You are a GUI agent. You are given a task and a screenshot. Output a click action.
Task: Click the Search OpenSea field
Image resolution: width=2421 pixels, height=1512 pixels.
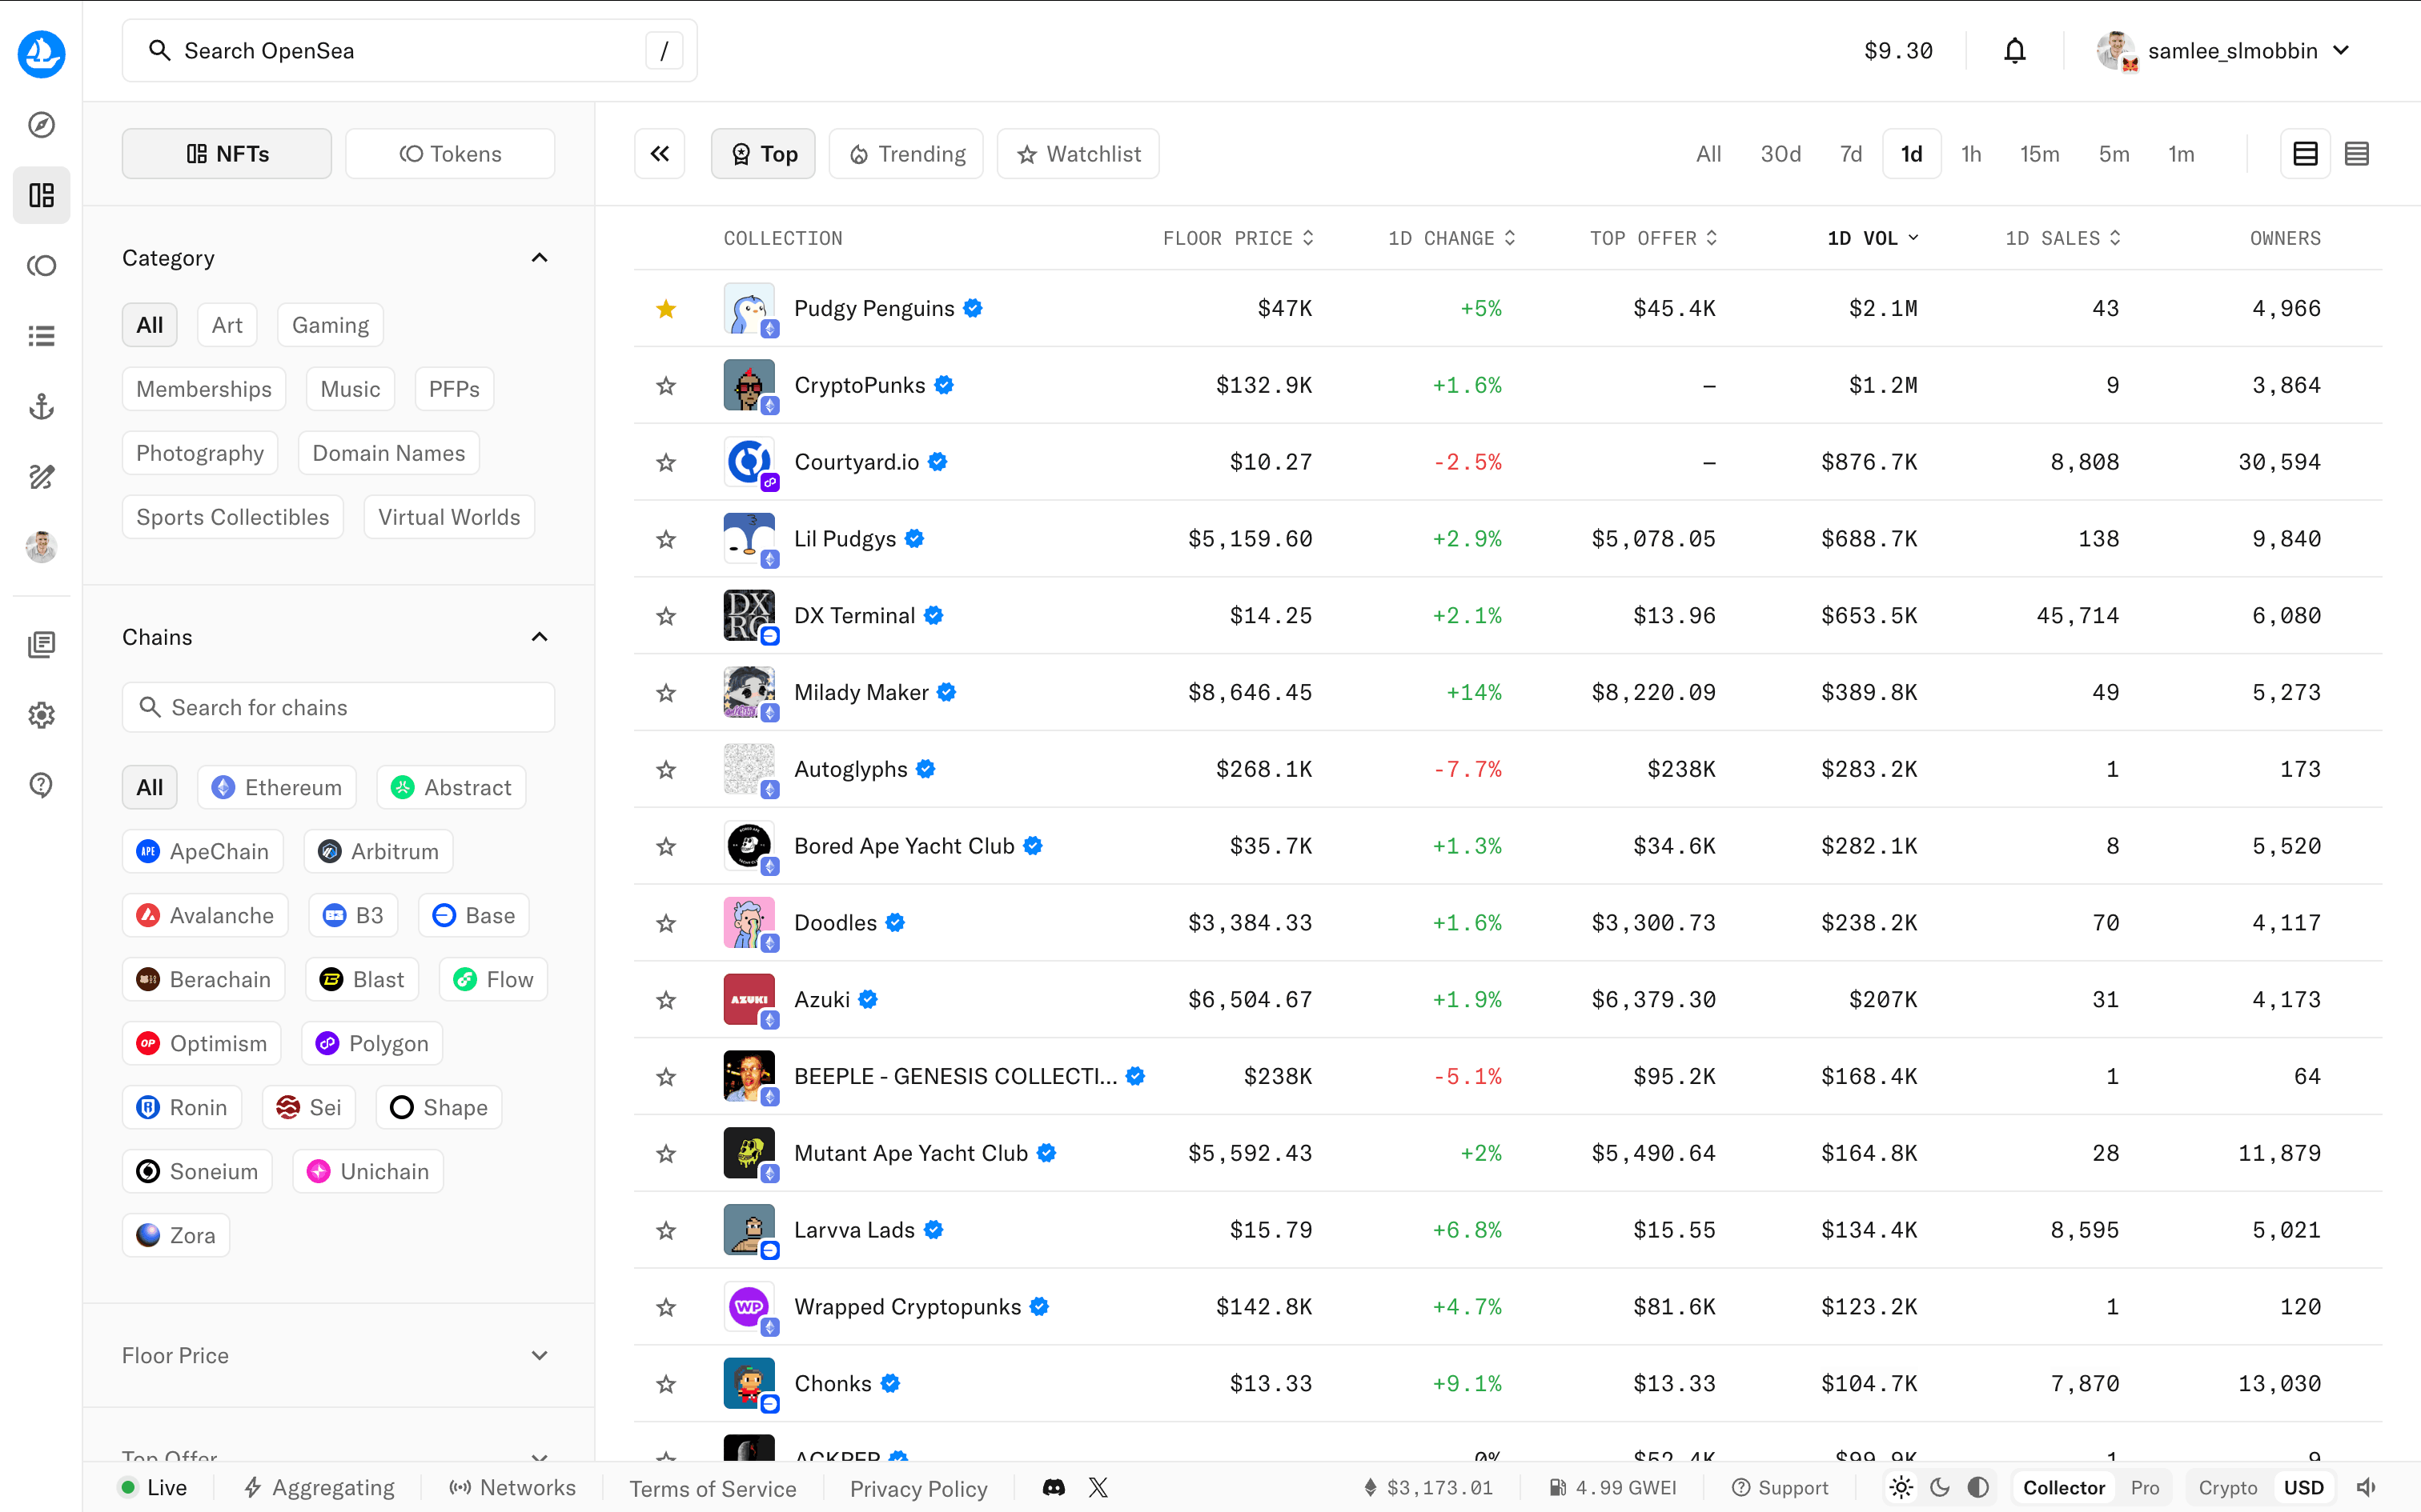400,51
